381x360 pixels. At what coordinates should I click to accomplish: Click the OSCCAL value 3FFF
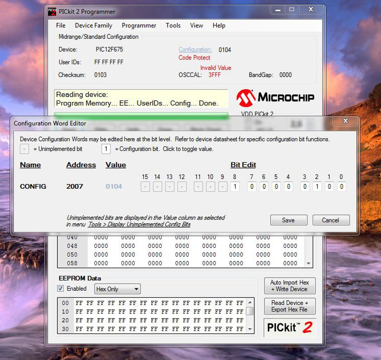tap(215, 75)
